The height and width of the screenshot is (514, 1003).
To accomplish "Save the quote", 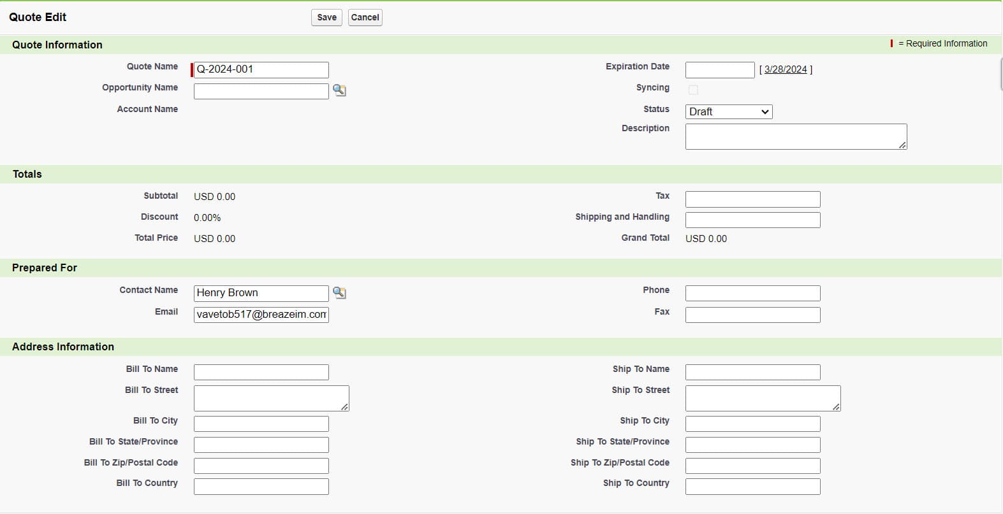I will coord(326,17).
